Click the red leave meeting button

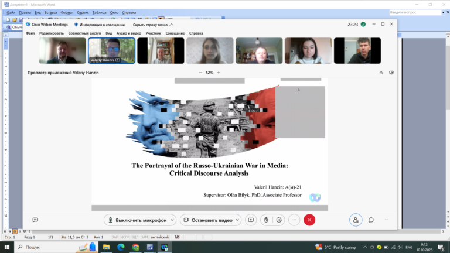[x=309, y=220]
